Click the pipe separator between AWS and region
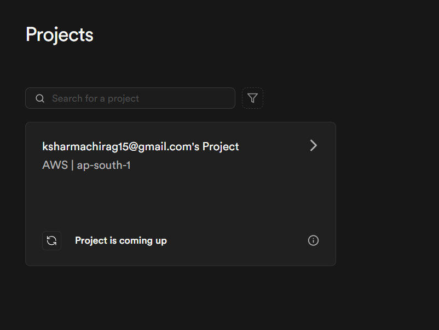Image resolution: width=439 pixels, height=330 pixels. click(72, 165)
